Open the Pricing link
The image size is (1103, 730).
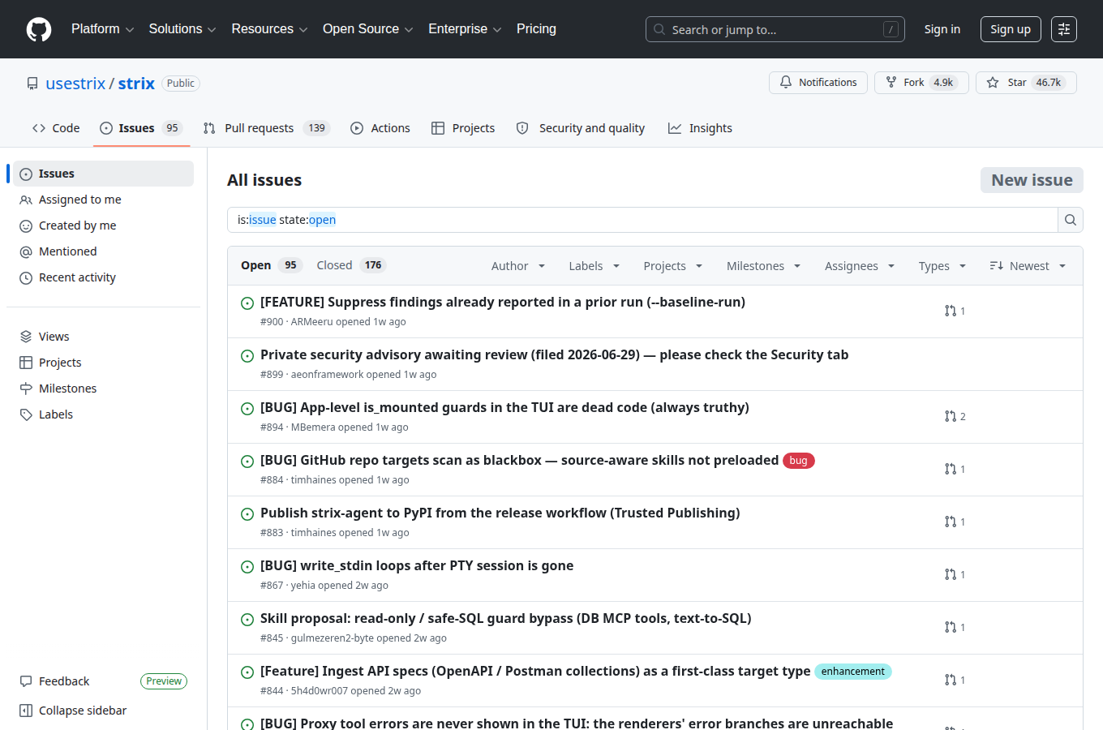coord(536,29)
